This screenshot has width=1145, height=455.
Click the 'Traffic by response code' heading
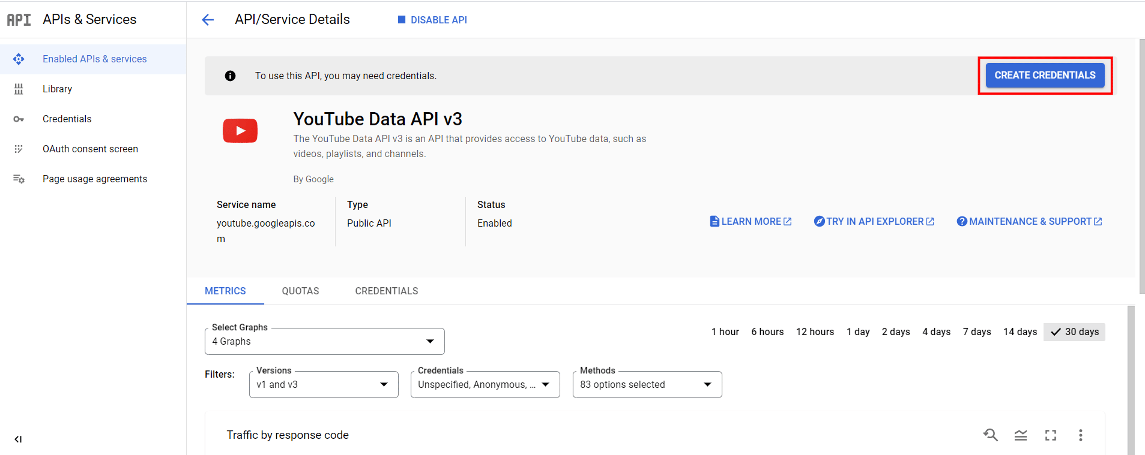click(287, 435)
